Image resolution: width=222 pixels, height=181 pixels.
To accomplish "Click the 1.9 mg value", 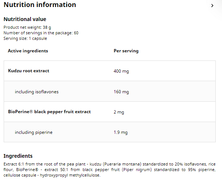I will click(x=120, y=132).
